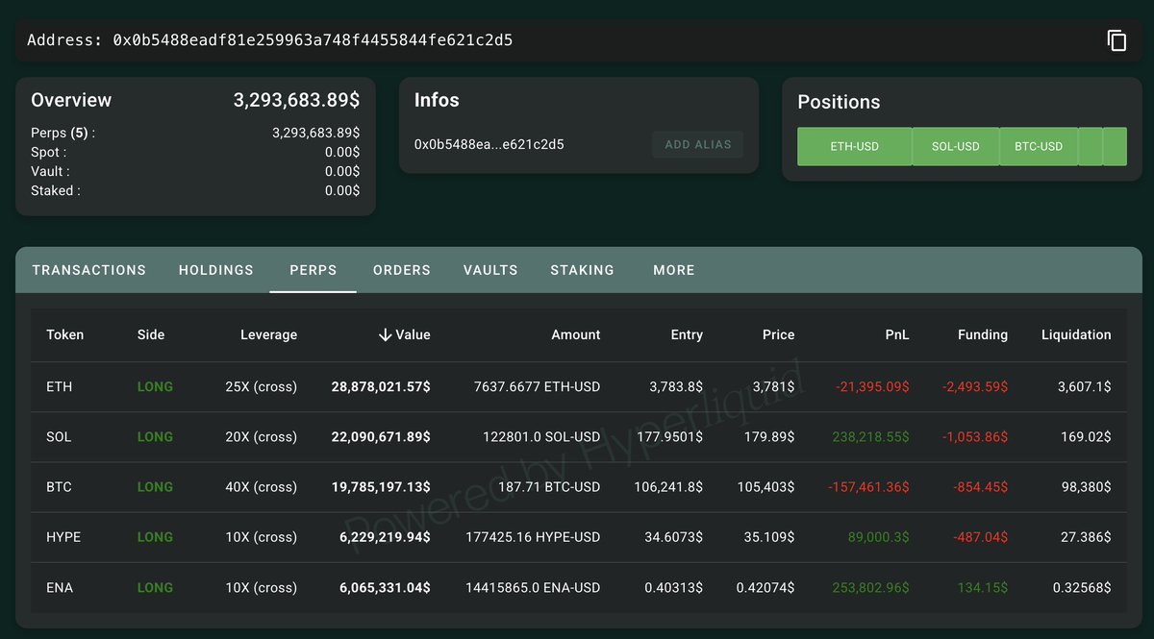The height and width of the screenshot is (639, 1154).
Task: Click amount 122801.0 SOL-USD
Action: coord(541,436)
